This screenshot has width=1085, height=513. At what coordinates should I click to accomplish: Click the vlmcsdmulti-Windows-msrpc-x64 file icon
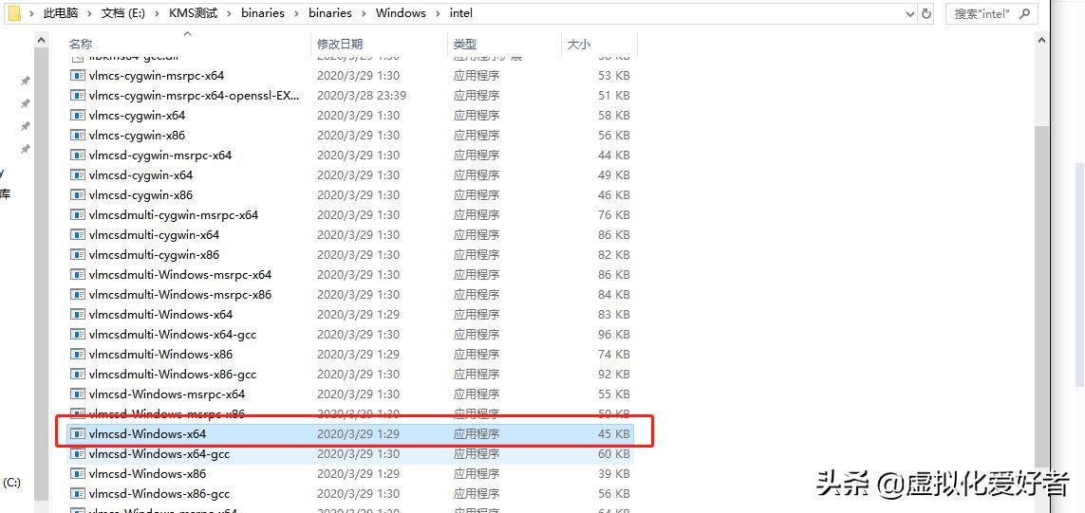[x=78, y=275]
